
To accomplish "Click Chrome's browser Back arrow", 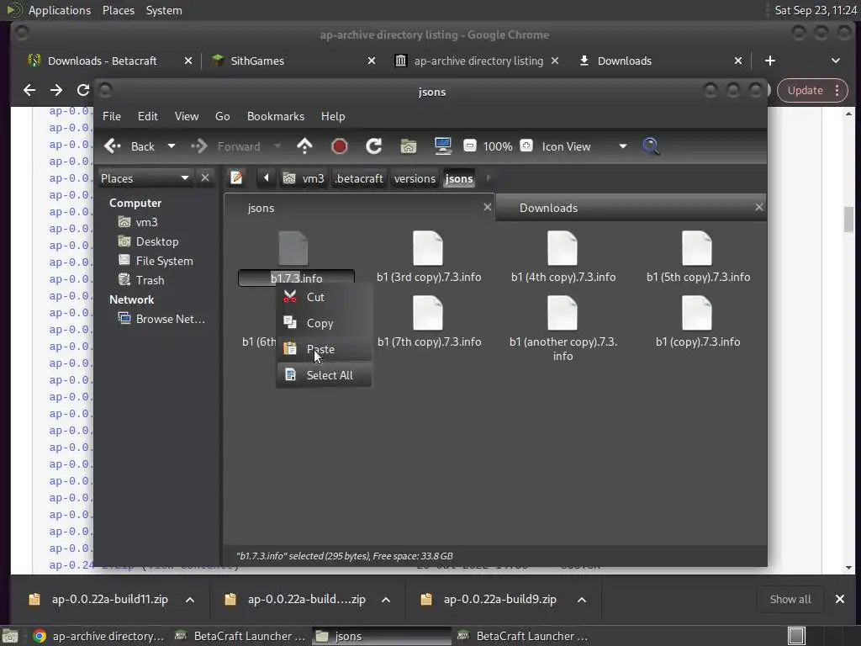I will 29,90.
